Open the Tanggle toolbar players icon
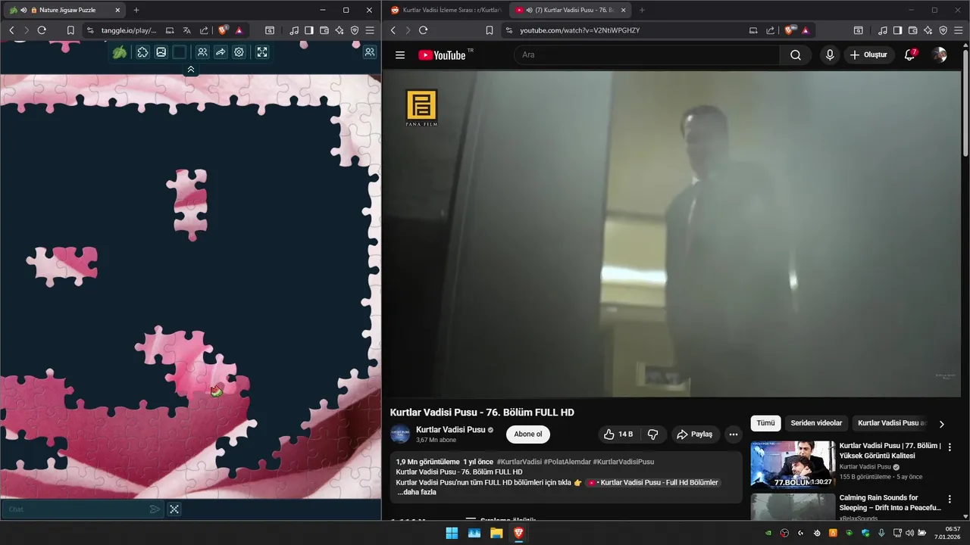The width and height of the screenshot is (970, 545). point(202,52)
